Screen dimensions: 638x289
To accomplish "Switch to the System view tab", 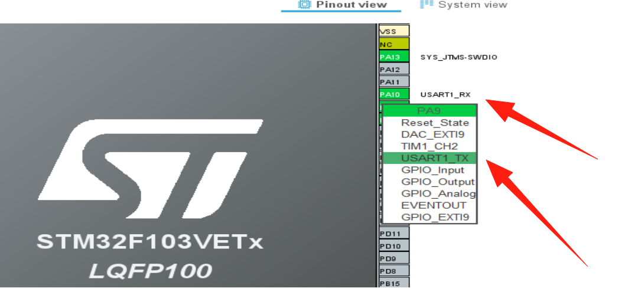I will [464, 5].
